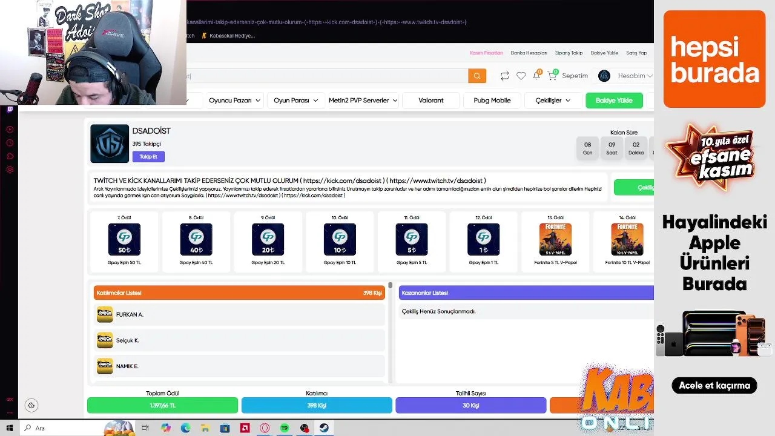Image resolution: width=775 pixels, height=436 pixels.
Task: Click the DSADOIST profile logo
Action: tap(110, 144)
